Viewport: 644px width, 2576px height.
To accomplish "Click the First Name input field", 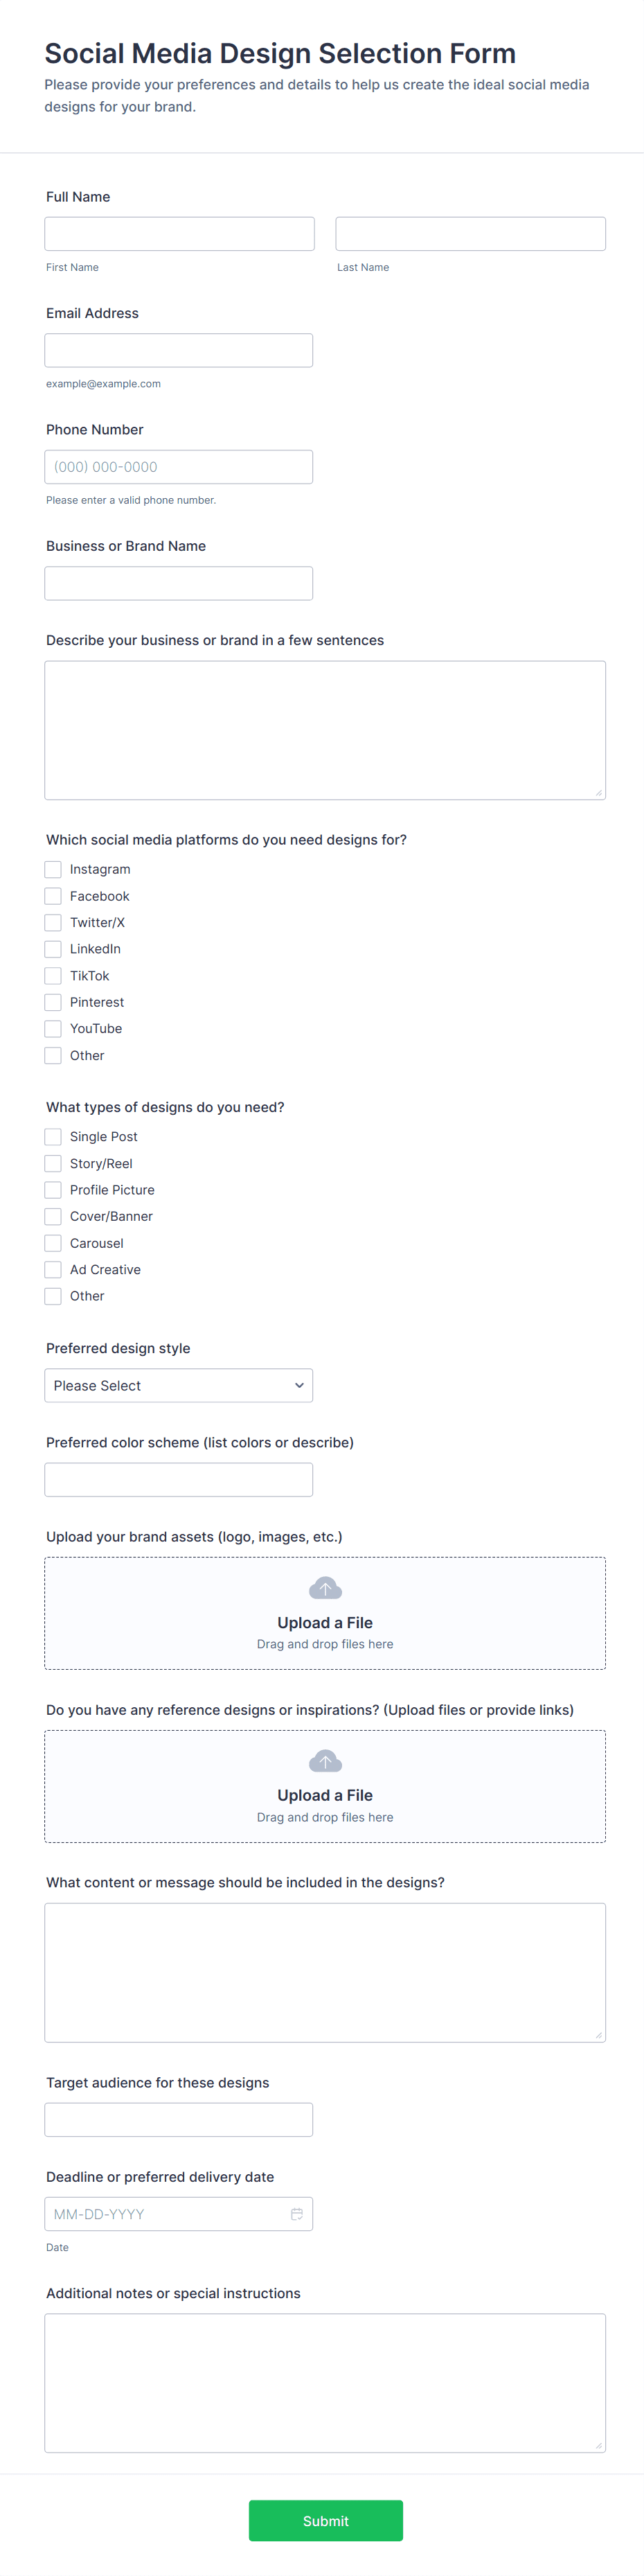I will click(180, 234).
